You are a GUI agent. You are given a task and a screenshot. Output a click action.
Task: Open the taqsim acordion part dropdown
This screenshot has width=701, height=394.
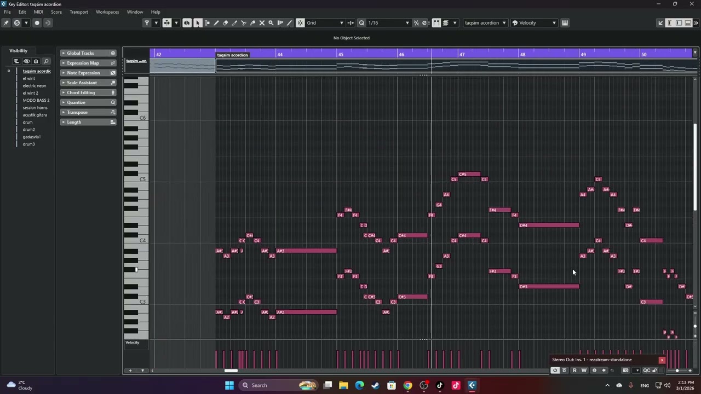click(x=485, y=23)
